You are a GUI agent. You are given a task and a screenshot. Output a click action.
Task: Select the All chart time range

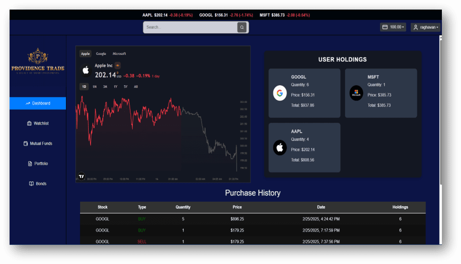point(135,86)
